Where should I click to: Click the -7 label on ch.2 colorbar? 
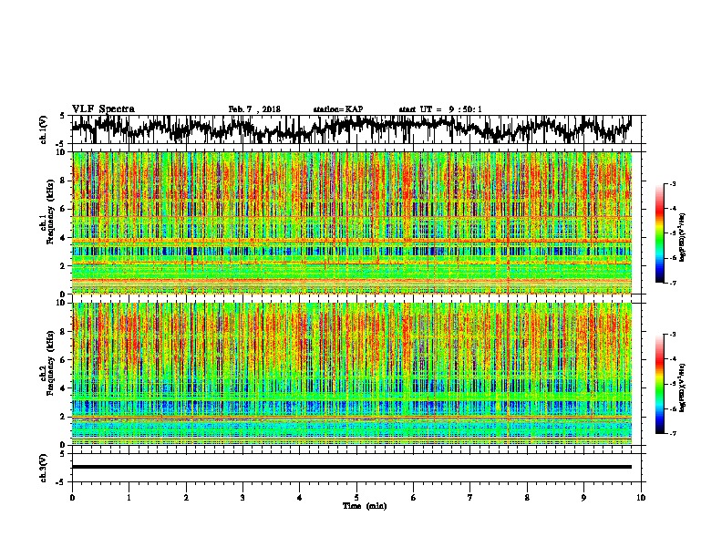click(672, 433)
